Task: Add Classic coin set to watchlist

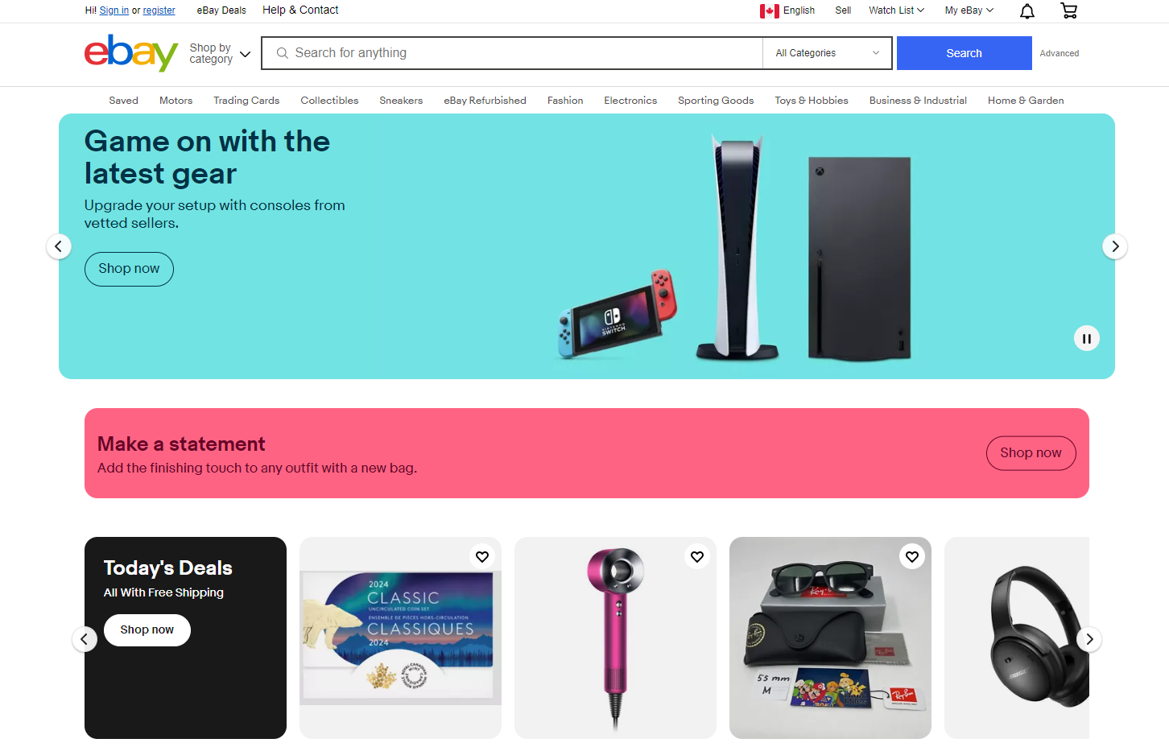Action: pos(482,556)
